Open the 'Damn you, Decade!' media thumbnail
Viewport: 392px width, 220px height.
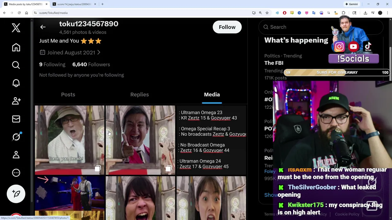coord(70,140)
